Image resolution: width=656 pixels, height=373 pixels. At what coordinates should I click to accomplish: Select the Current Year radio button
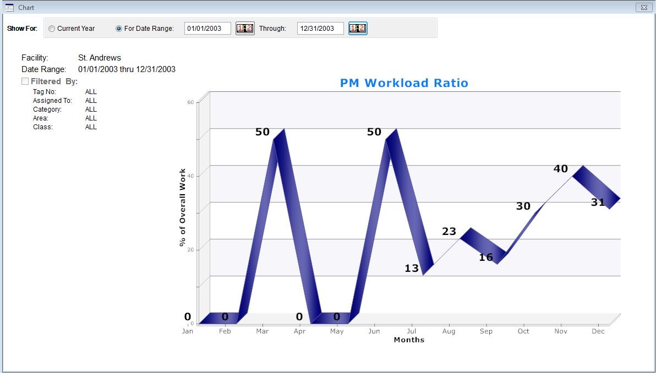[x=52, y=28]
